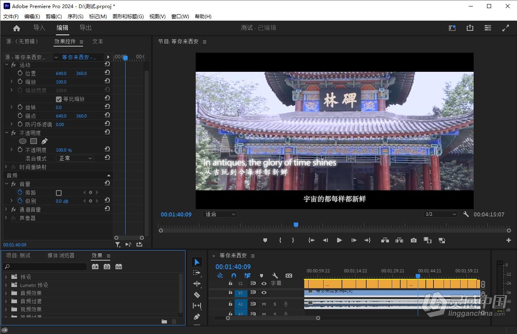Collapse the 运动 motion effect
The width and height of the screenshot is (517, 334).
[x=6, y=65]
